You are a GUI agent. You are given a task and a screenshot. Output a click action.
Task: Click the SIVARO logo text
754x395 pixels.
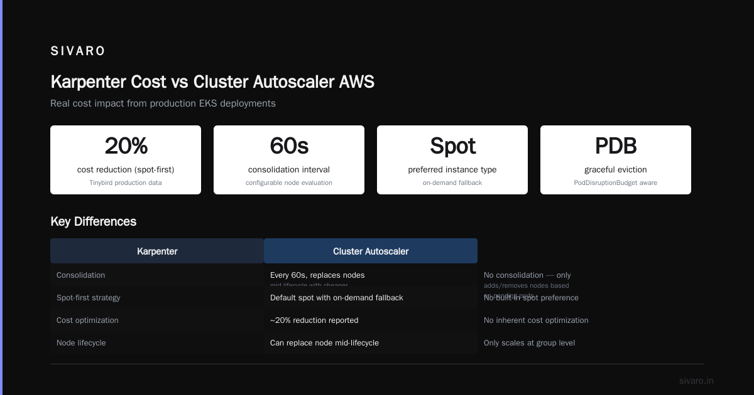[78, 51]
